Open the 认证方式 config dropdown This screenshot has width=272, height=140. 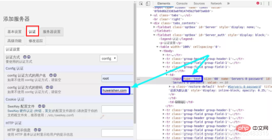(109, 58)
